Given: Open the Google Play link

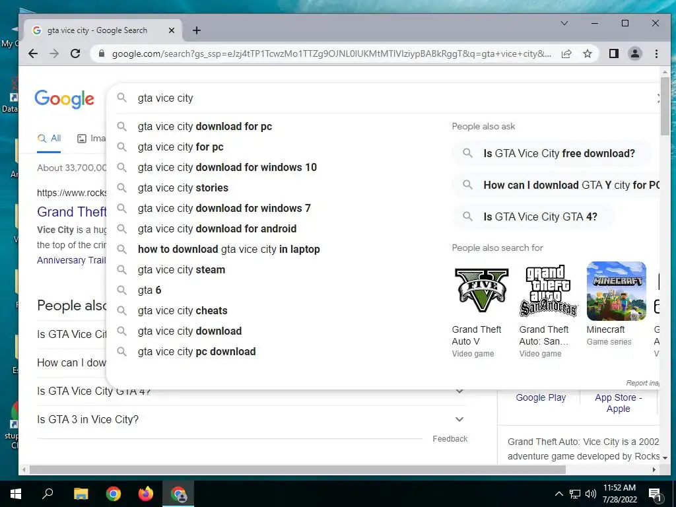Looking at the screenshot, I should tap(541, 398).
